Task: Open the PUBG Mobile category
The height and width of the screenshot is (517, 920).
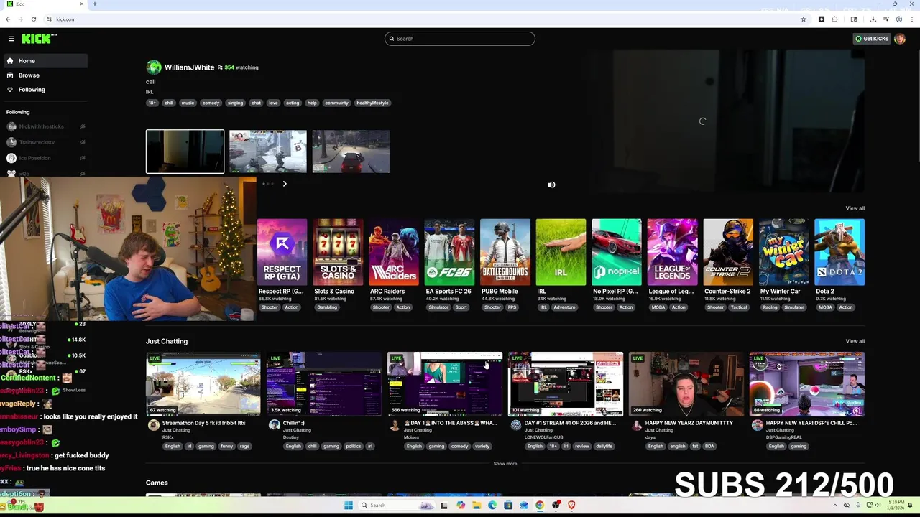Action: click(505, 252)
